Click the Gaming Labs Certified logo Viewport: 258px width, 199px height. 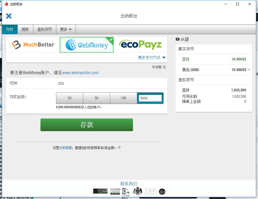(100, 191)
